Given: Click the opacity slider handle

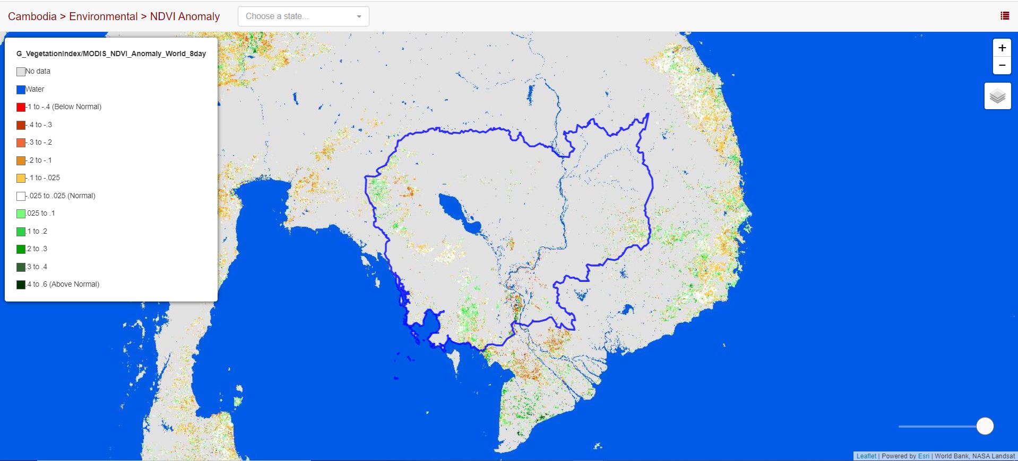Looking at the screenshot, I should (x=985, y=426).
